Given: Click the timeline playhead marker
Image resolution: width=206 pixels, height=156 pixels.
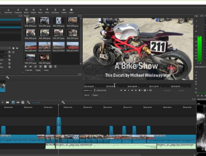Looking at the screenshot, I should [x=59, y=105].
